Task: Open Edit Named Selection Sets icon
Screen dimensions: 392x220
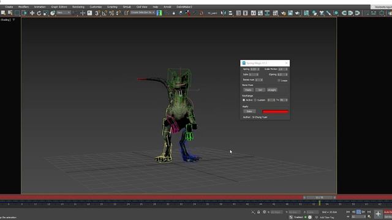Action: 127,13
